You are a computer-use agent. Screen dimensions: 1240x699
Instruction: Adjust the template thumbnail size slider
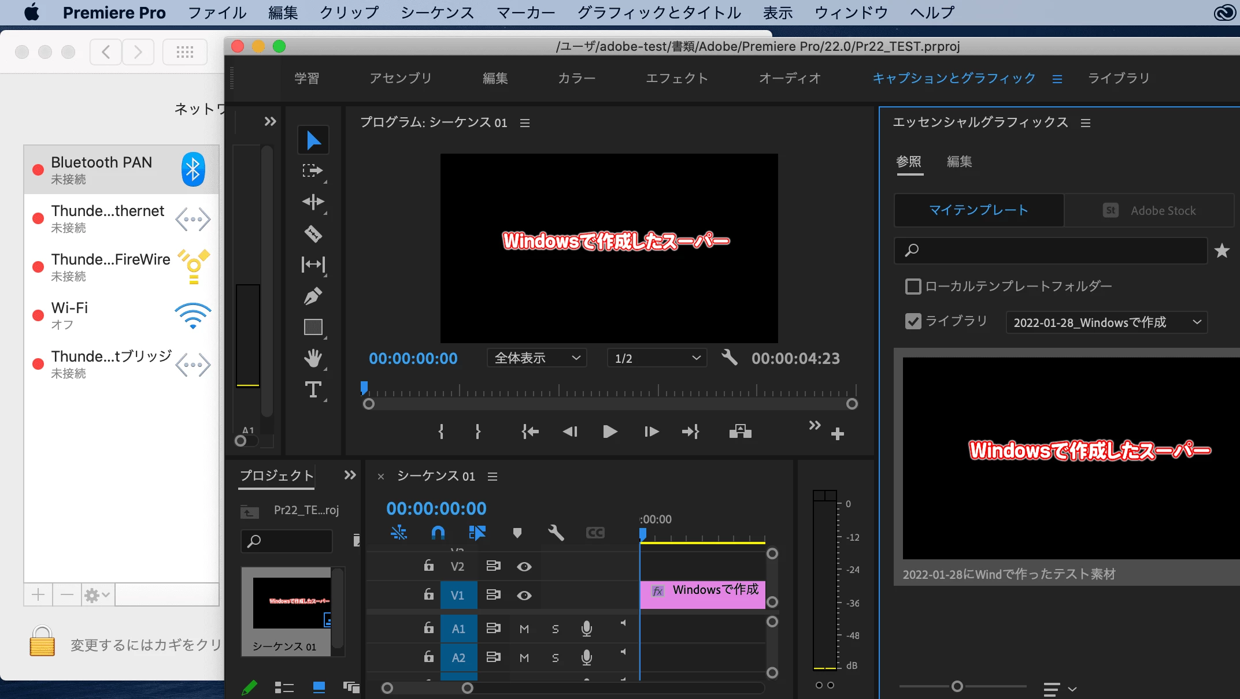(x=957, y=686)
